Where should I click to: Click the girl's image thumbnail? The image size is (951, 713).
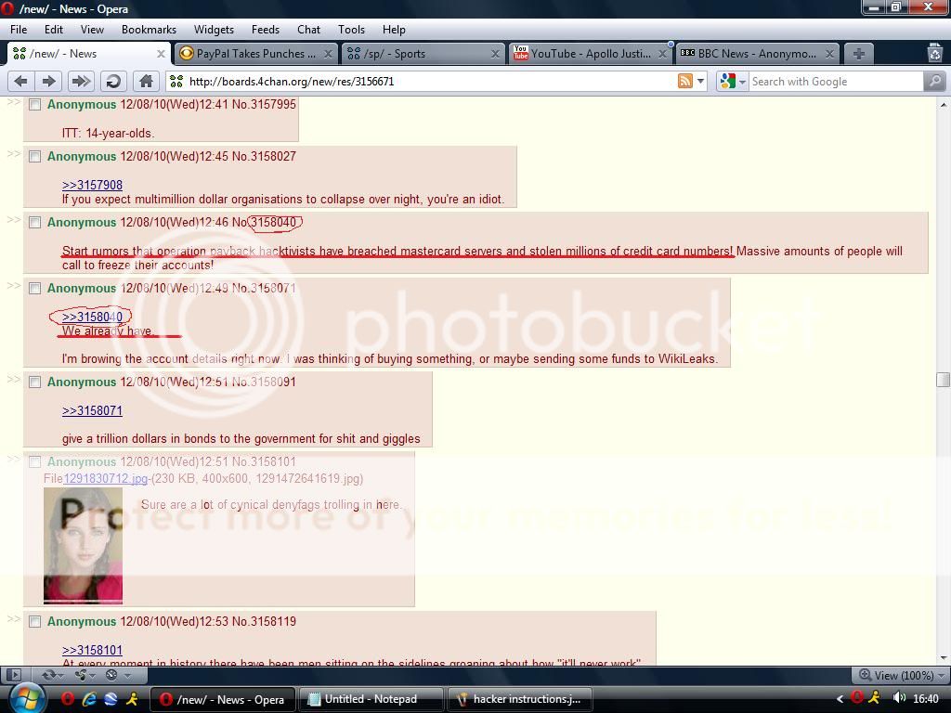coord(83,546)
